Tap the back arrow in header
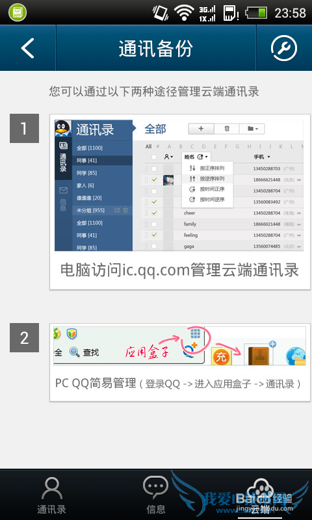Viewport: 312px width, 520px height. pos(28,48)
